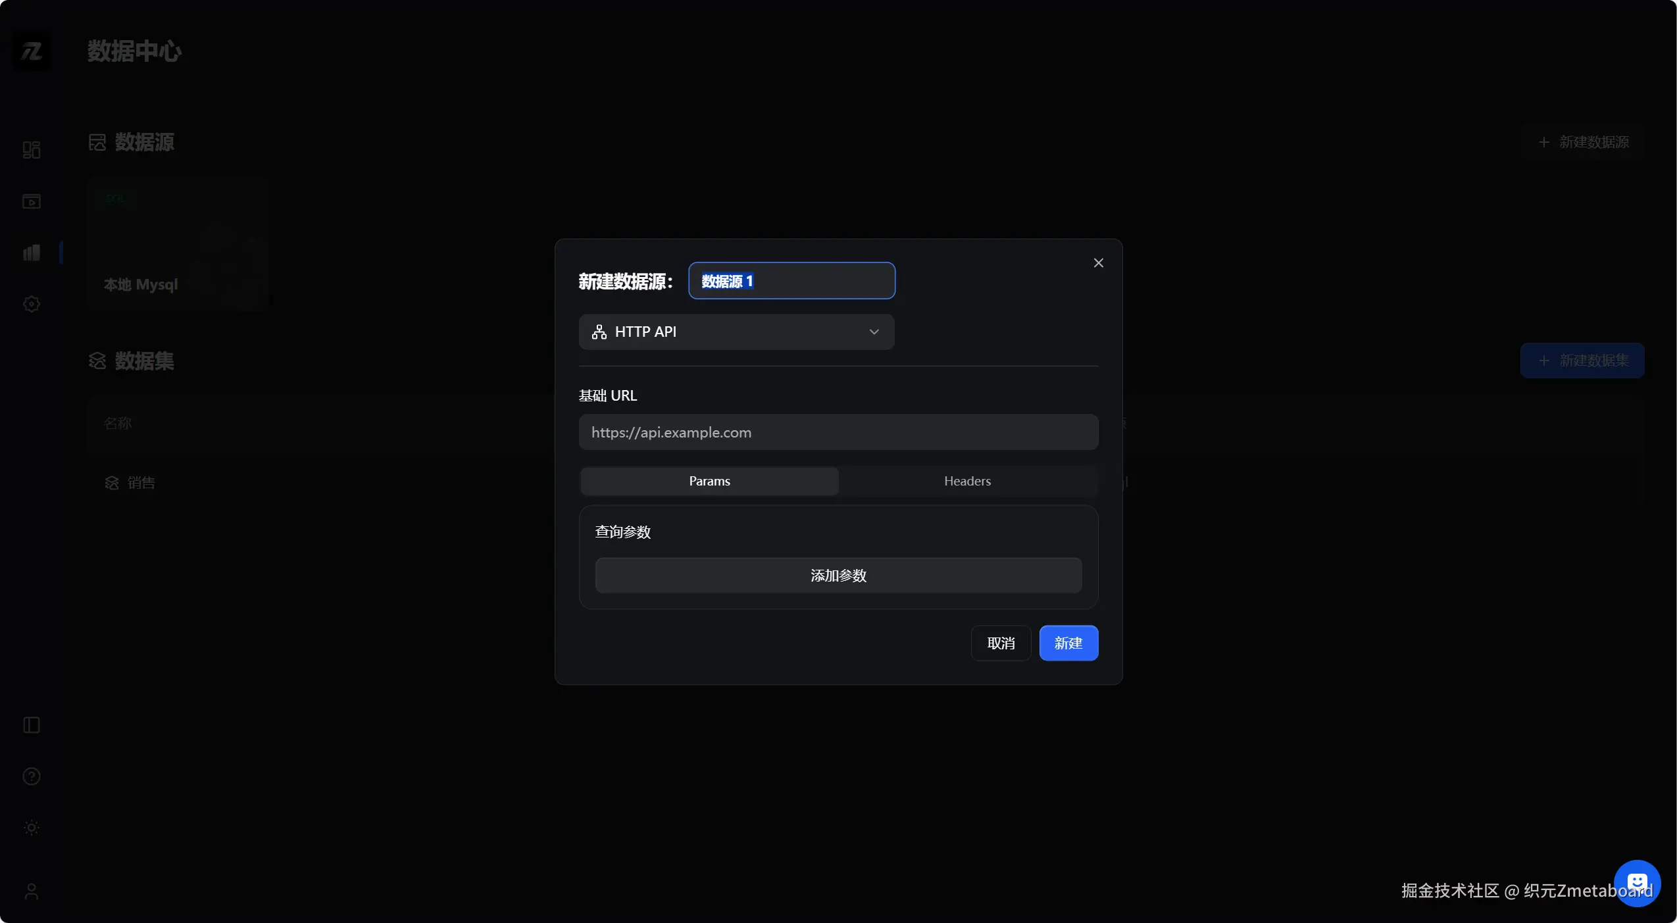Click the 添加参数 button
This screenshot has width=1677, height=923.
838,576
